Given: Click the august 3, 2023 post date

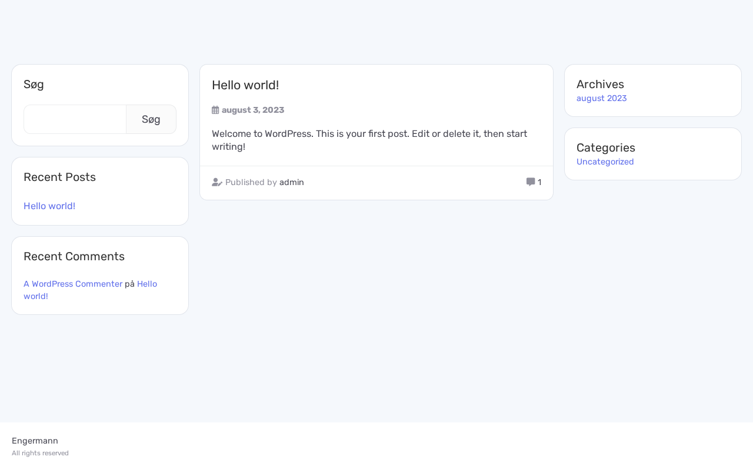Looking at the screenshot, I should point(253,110).
